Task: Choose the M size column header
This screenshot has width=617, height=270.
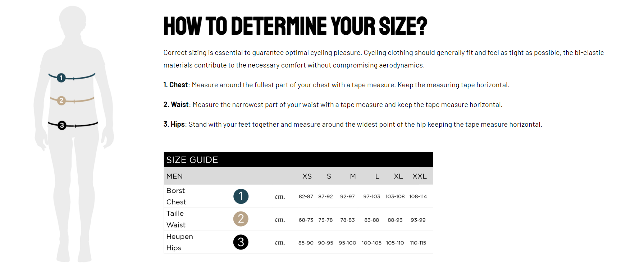Action: point(353,176)
